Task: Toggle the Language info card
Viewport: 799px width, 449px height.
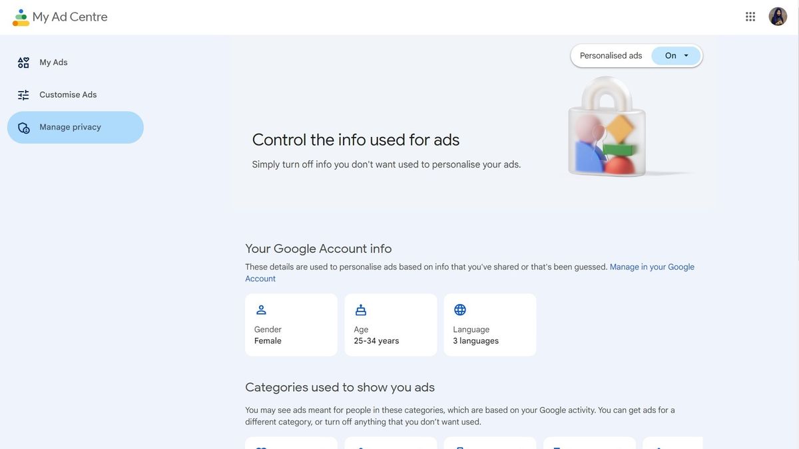Action: click(x=490, y=325)
